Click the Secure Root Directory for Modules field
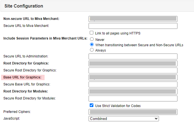194x123 pixels. 133,99
